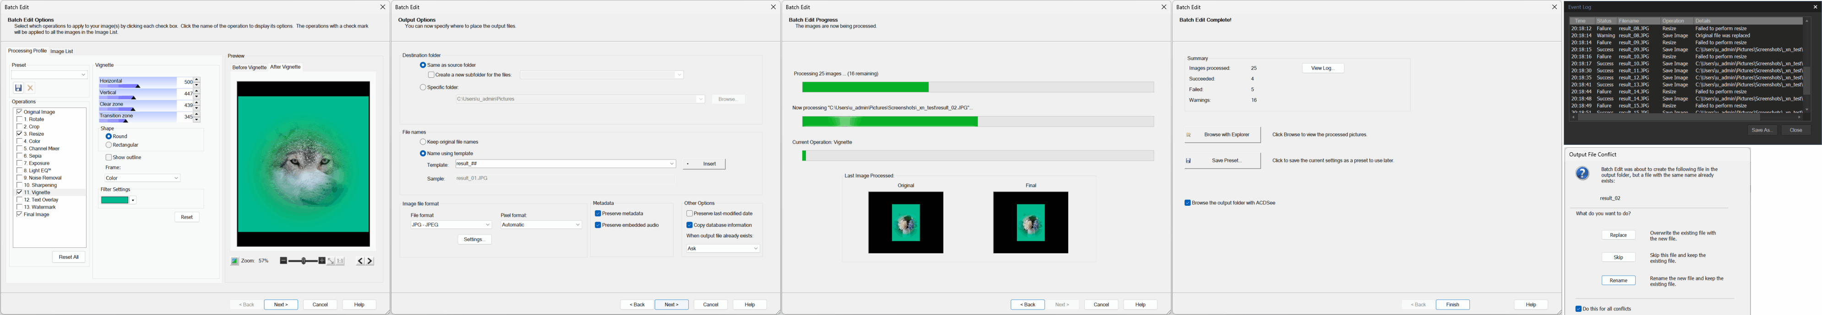
Task: Check Create a new subfolder for the files
Action: point(431,75)
